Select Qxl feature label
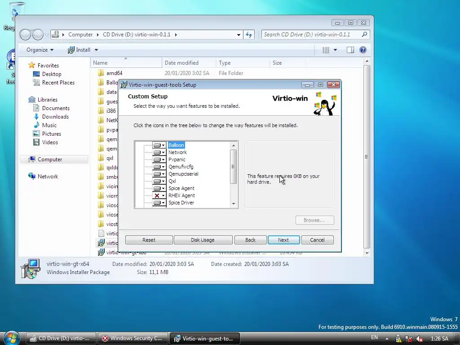The image size is (460, 345). click(x=172, y=181)
